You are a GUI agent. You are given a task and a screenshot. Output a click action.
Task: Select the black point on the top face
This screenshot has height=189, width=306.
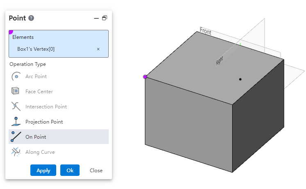(240, 79)
